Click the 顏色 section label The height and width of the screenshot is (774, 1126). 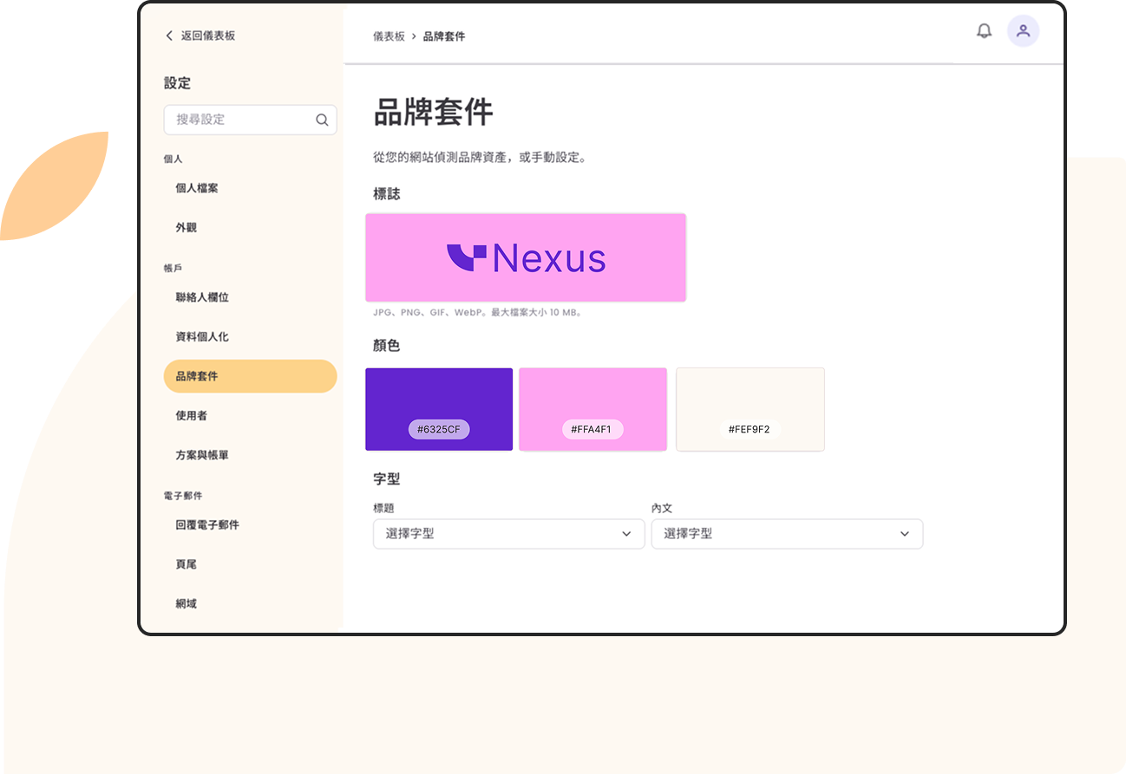(386, 346)
